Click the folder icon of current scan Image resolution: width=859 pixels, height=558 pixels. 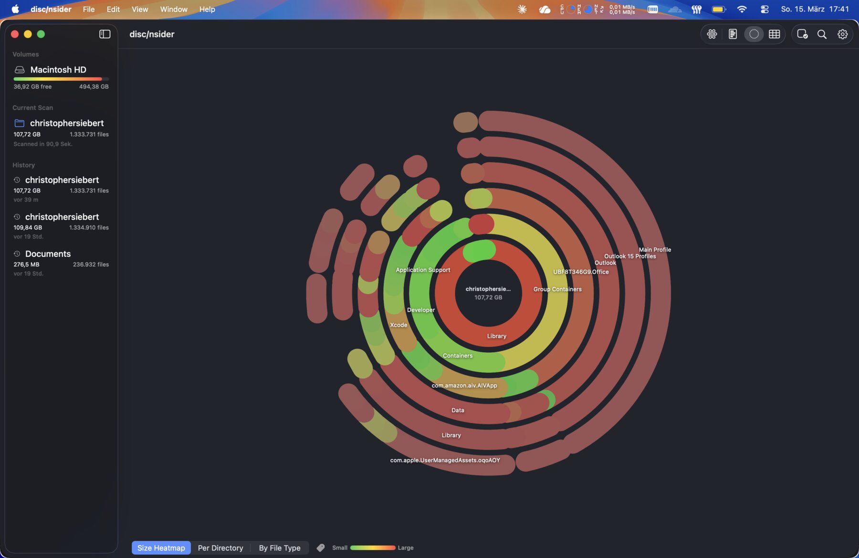19,123
